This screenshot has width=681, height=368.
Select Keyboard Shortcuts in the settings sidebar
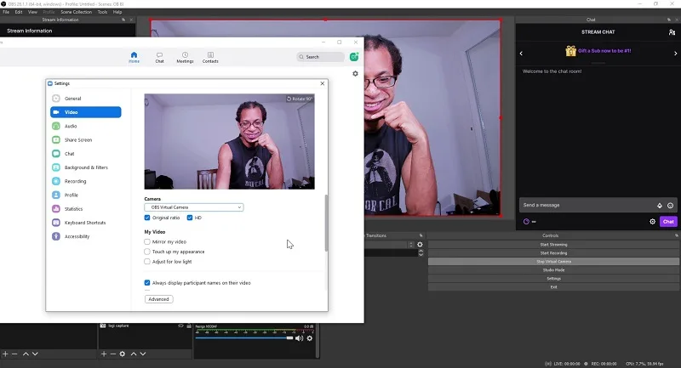point(86,223)
